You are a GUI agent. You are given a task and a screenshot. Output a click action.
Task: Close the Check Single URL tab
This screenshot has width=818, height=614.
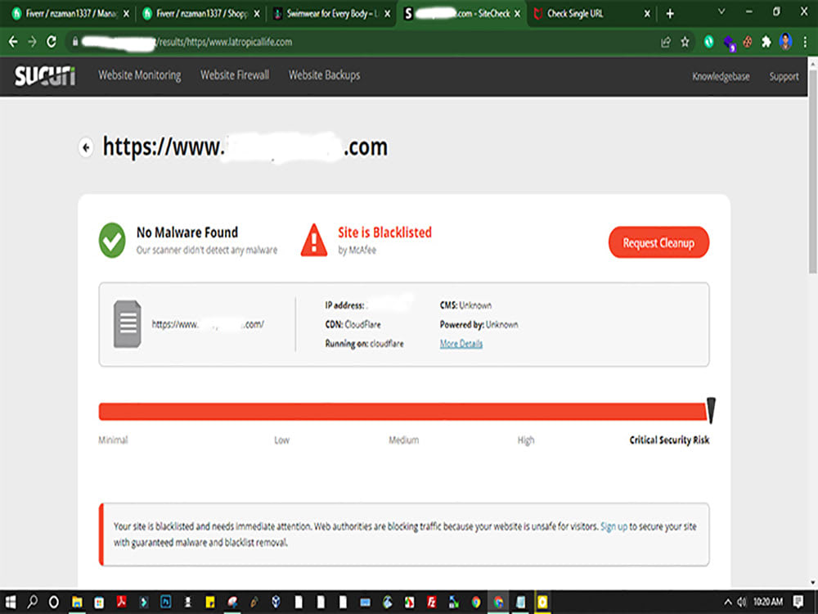647,14
